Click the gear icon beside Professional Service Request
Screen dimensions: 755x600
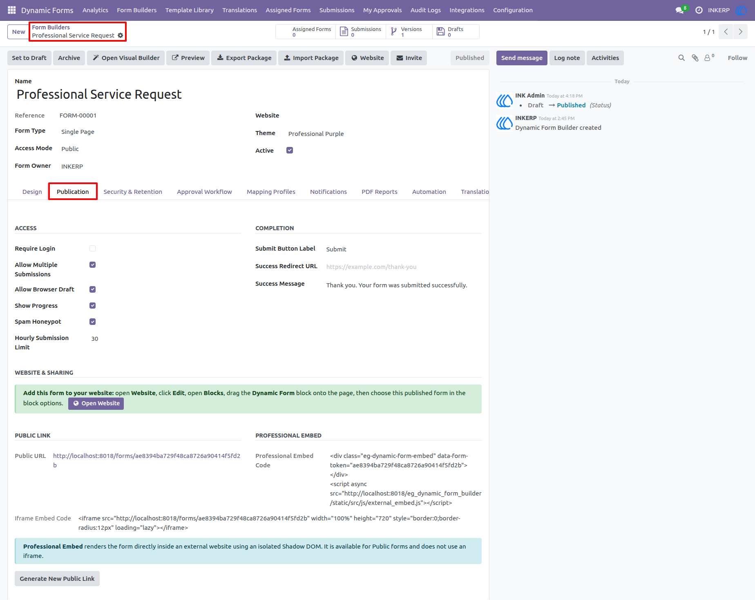(x=120, y=36)
